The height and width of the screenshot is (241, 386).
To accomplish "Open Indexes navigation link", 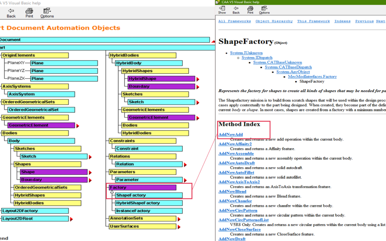I will point(342,21).
